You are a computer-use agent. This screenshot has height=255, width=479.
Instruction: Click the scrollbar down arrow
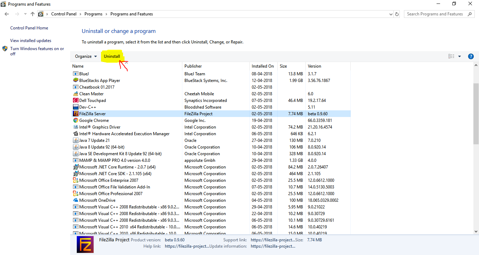(x=476, y=232)
